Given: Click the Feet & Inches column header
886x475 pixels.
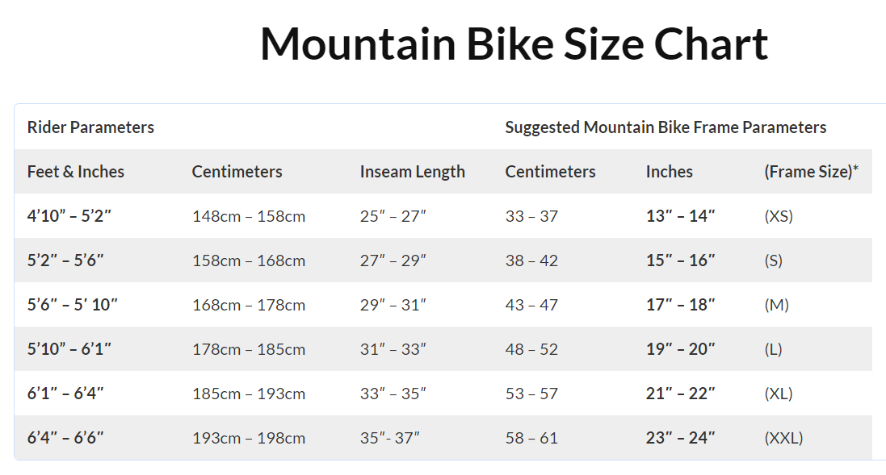Looking at the screenshot, I should [76, 172].
